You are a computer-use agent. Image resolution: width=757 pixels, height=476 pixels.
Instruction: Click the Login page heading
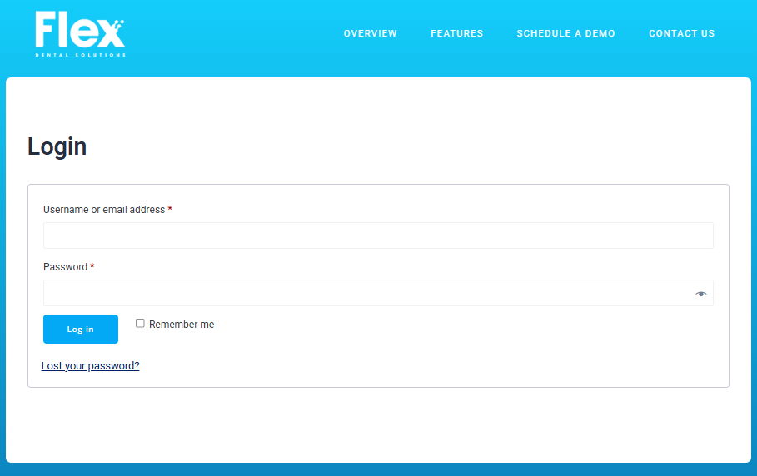(57, 146)
